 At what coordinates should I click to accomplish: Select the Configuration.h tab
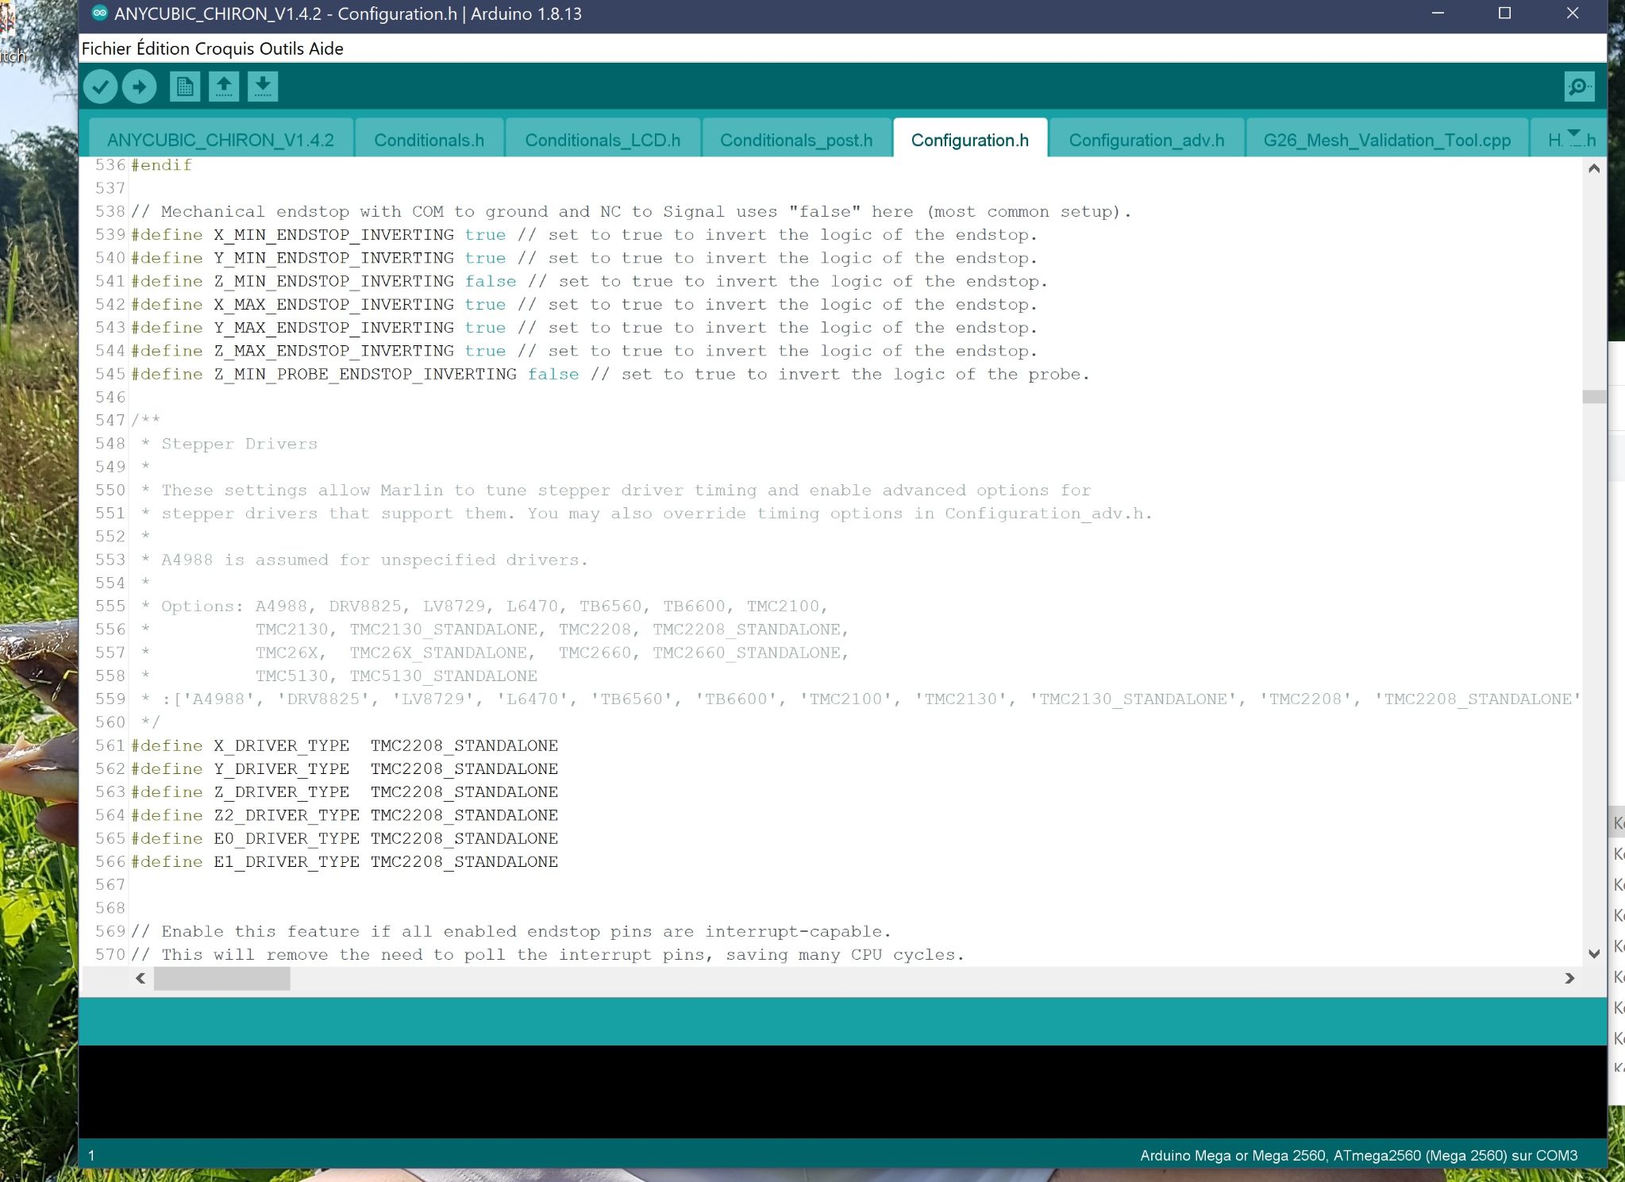pyautogui.click(x=970, y=140)
